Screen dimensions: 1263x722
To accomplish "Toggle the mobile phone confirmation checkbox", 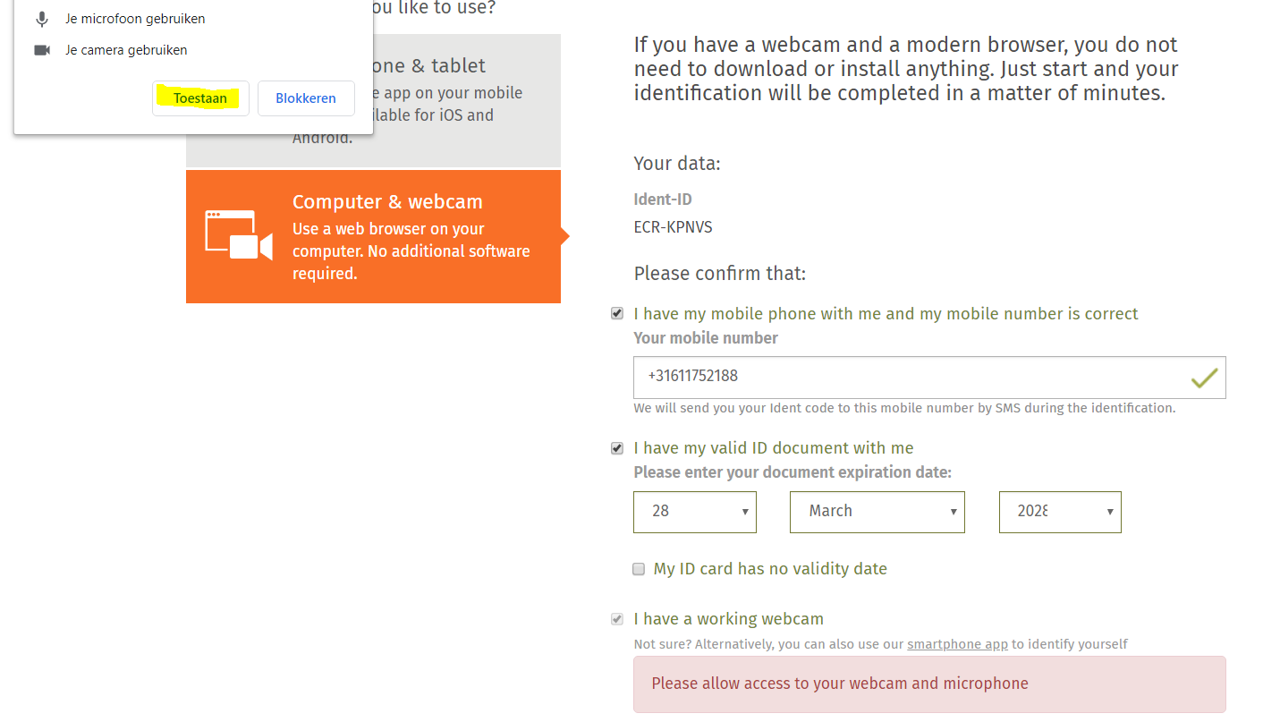I will click(616, 313).
